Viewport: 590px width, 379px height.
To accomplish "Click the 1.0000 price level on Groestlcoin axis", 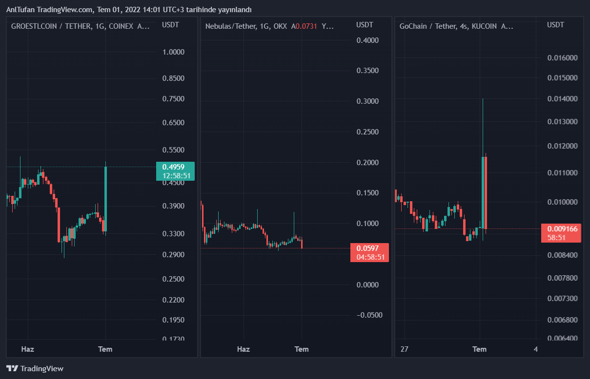I will (x=173, y=52).
